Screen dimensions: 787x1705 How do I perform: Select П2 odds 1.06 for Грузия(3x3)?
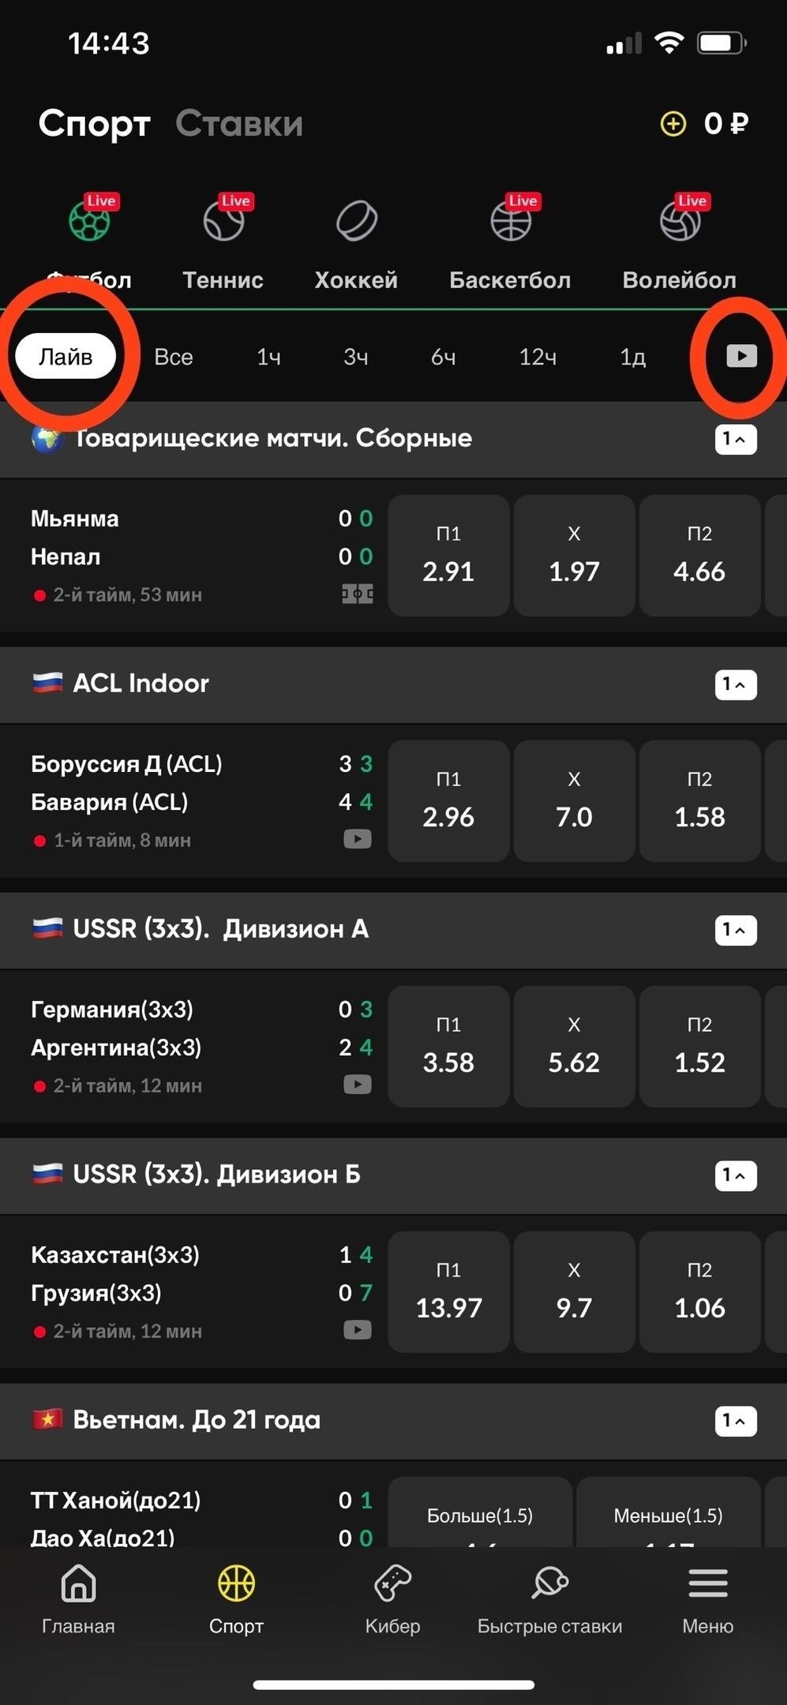699,1292
